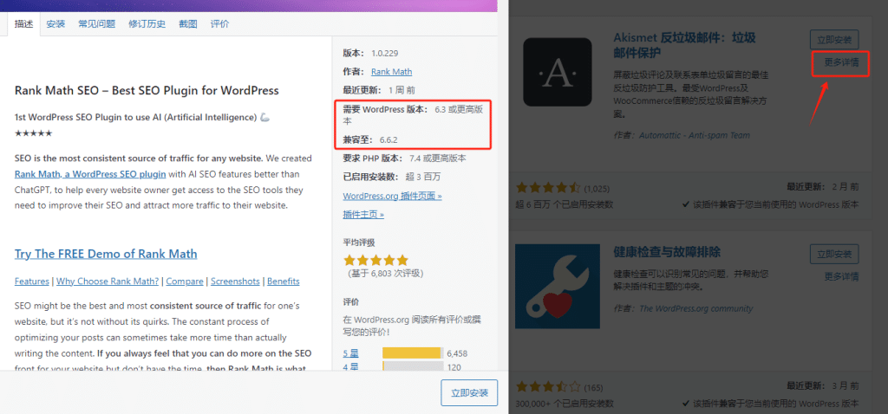The width and height of the screenshot is (888, 414).
Task: Open 更多详情 for 健康检查与故障排除
Action: tap(841, 276)
